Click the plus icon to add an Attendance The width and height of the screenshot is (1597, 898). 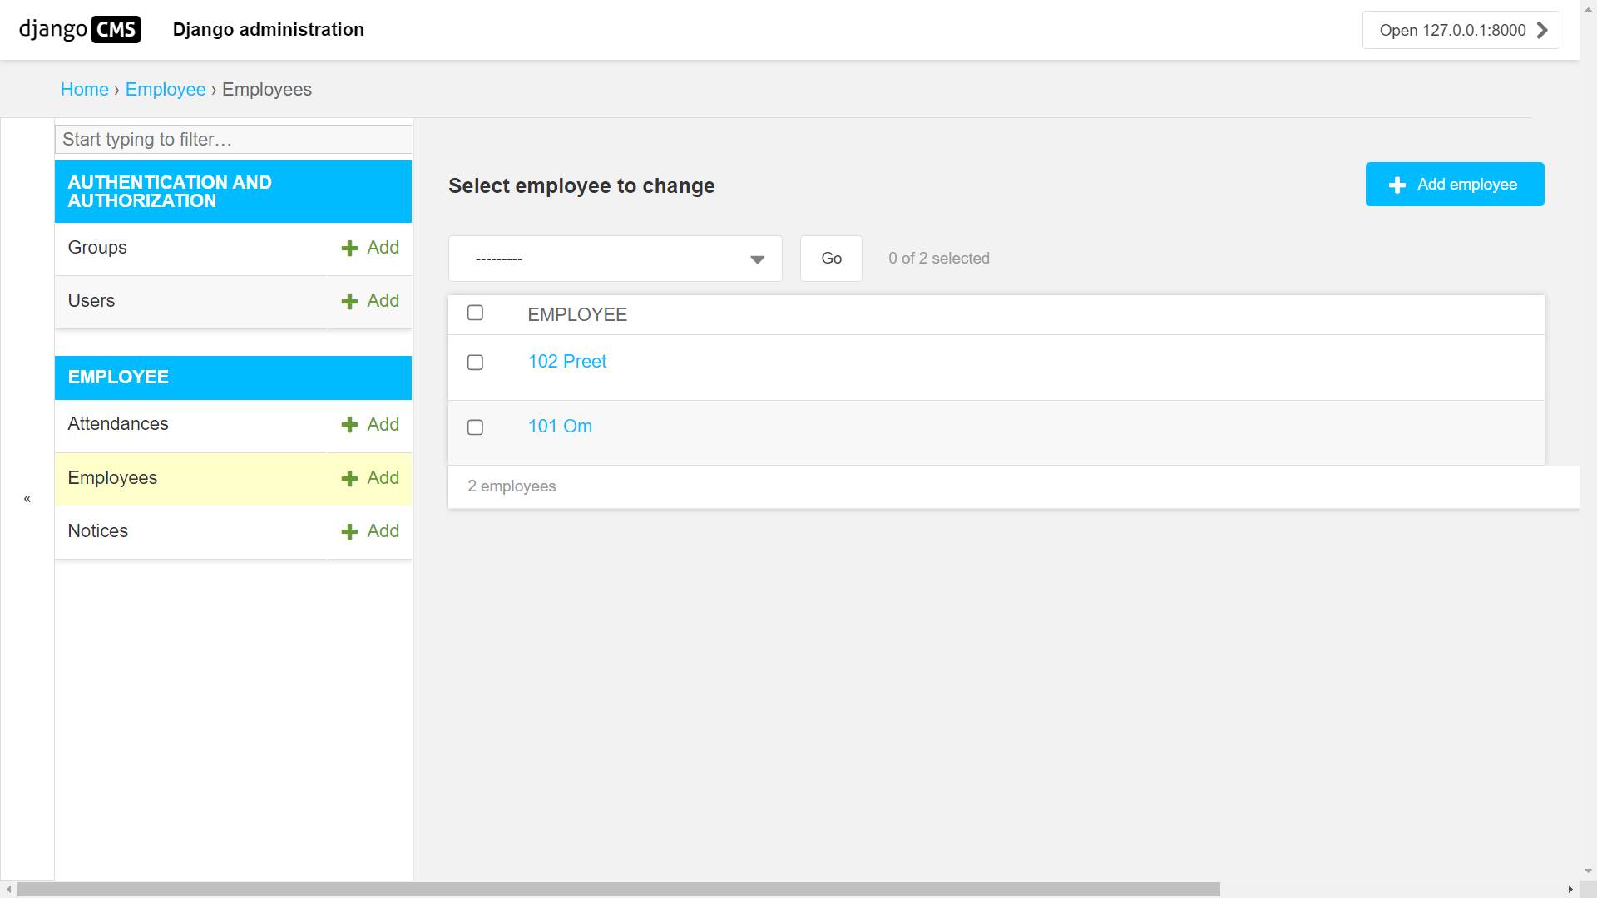coord(349,425)
